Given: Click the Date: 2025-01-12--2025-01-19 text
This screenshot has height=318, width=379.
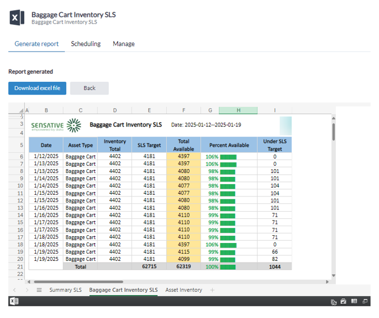Looking at the screenshot, I should [206, 125].
